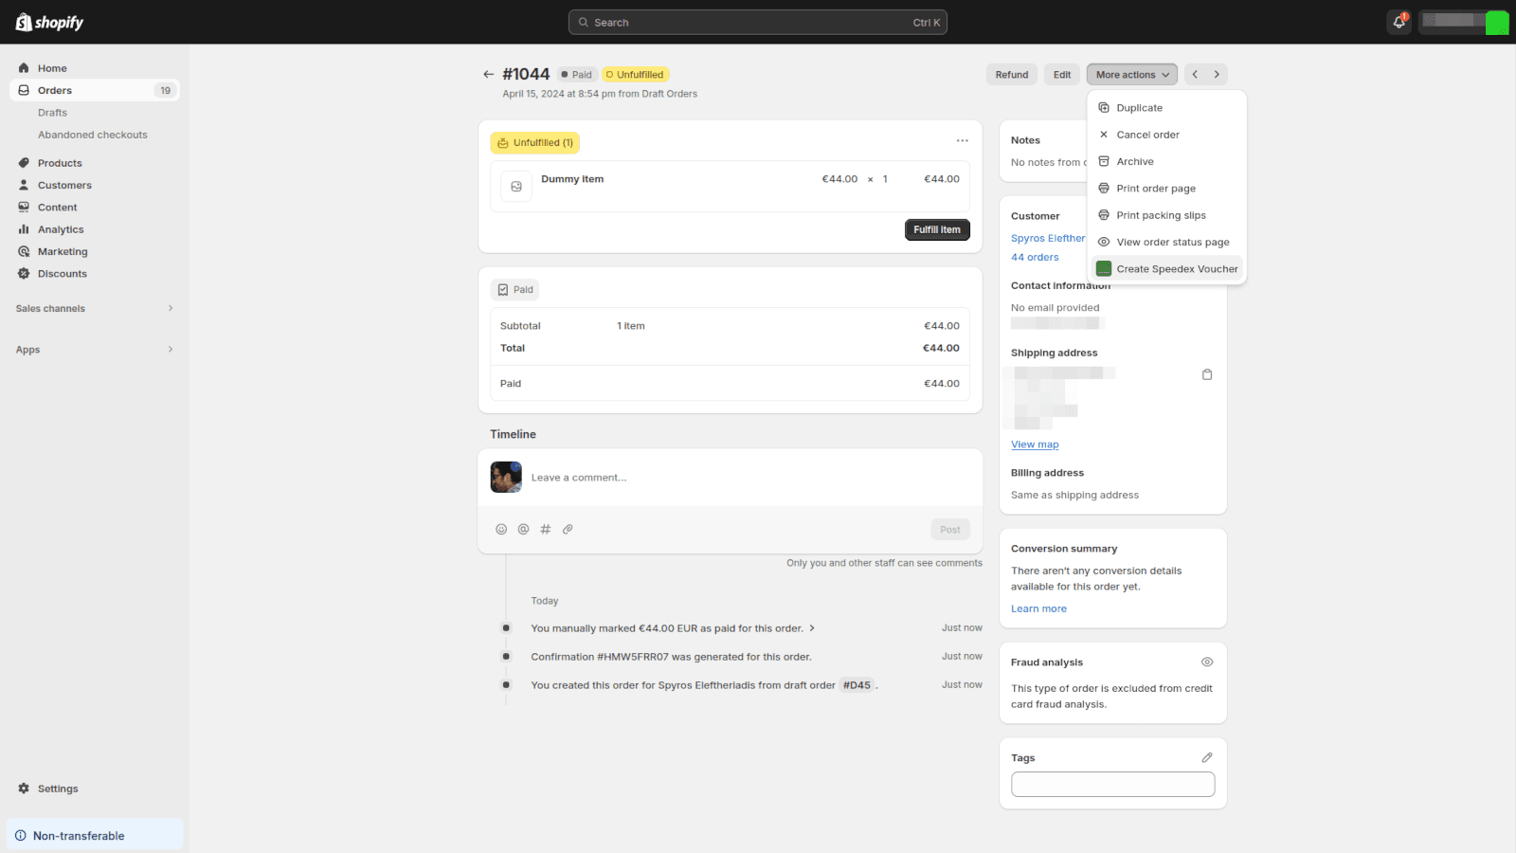The height and width of the screenshot is (853, 1516).
Task: Copy shipping address with clipboard icon
Action: 1207,374
